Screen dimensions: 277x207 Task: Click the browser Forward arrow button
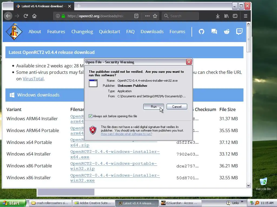[17, 16]
